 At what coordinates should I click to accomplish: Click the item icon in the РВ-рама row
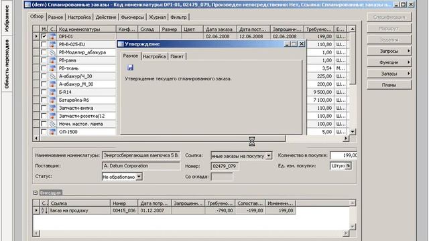[x=52, y=60]
